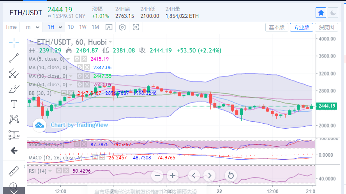This screenshot has width=346, height=194.
Task: Select the pitchfork drawing tool
Action: 14,73
